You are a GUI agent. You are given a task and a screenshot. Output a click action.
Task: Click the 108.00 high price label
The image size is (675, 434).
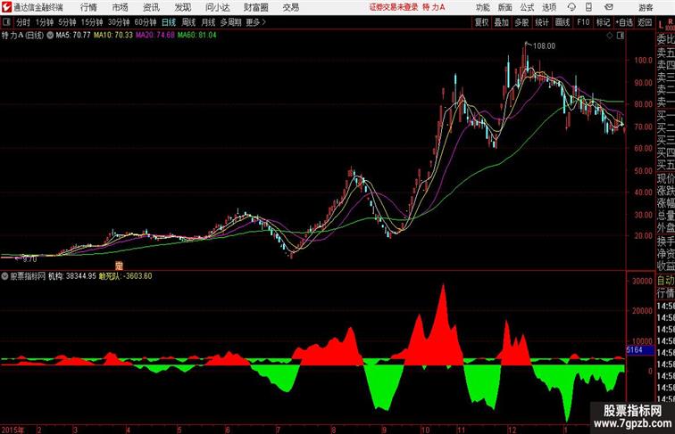[x=544, y=46]
